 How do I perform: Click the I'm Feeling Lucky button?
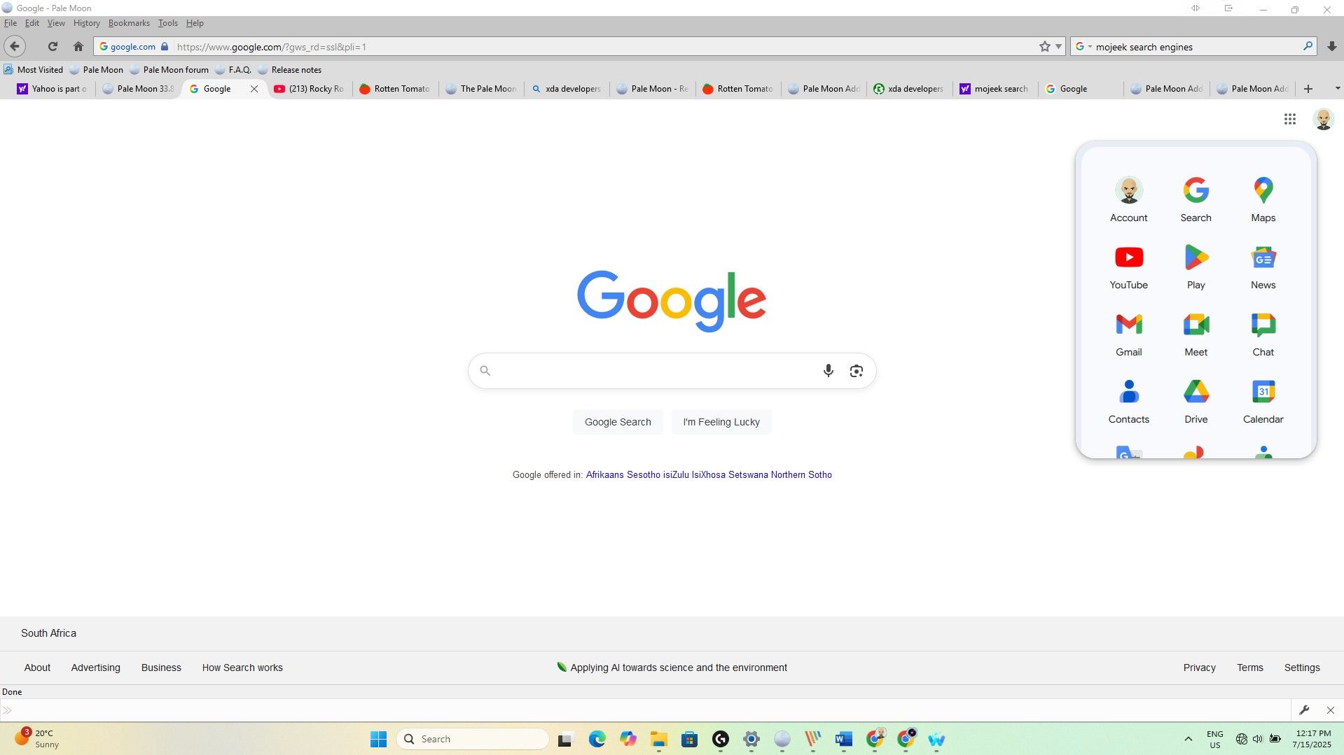coord(721,422)
